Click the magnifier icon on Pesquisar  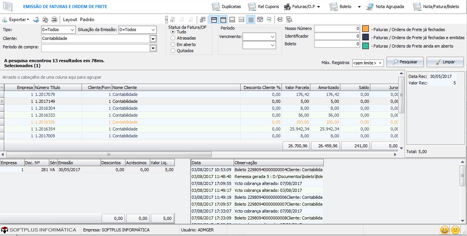tap(395, 62)
